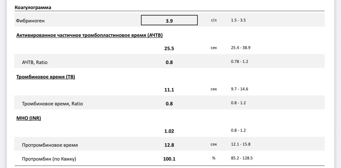Open the Тромбиновое время (ТВ) heading
Image resolution: width=341 pixels, height=168 pixels.
[x=46, y=77]
